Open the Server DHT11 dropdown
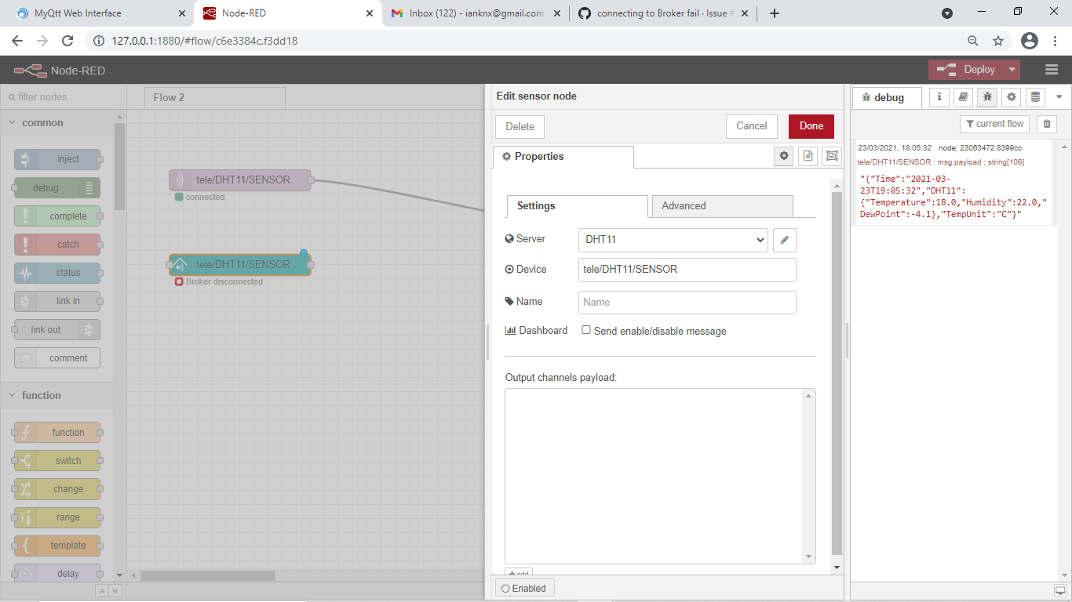Screen dimensions: 1072x602 tap(673, 240)
